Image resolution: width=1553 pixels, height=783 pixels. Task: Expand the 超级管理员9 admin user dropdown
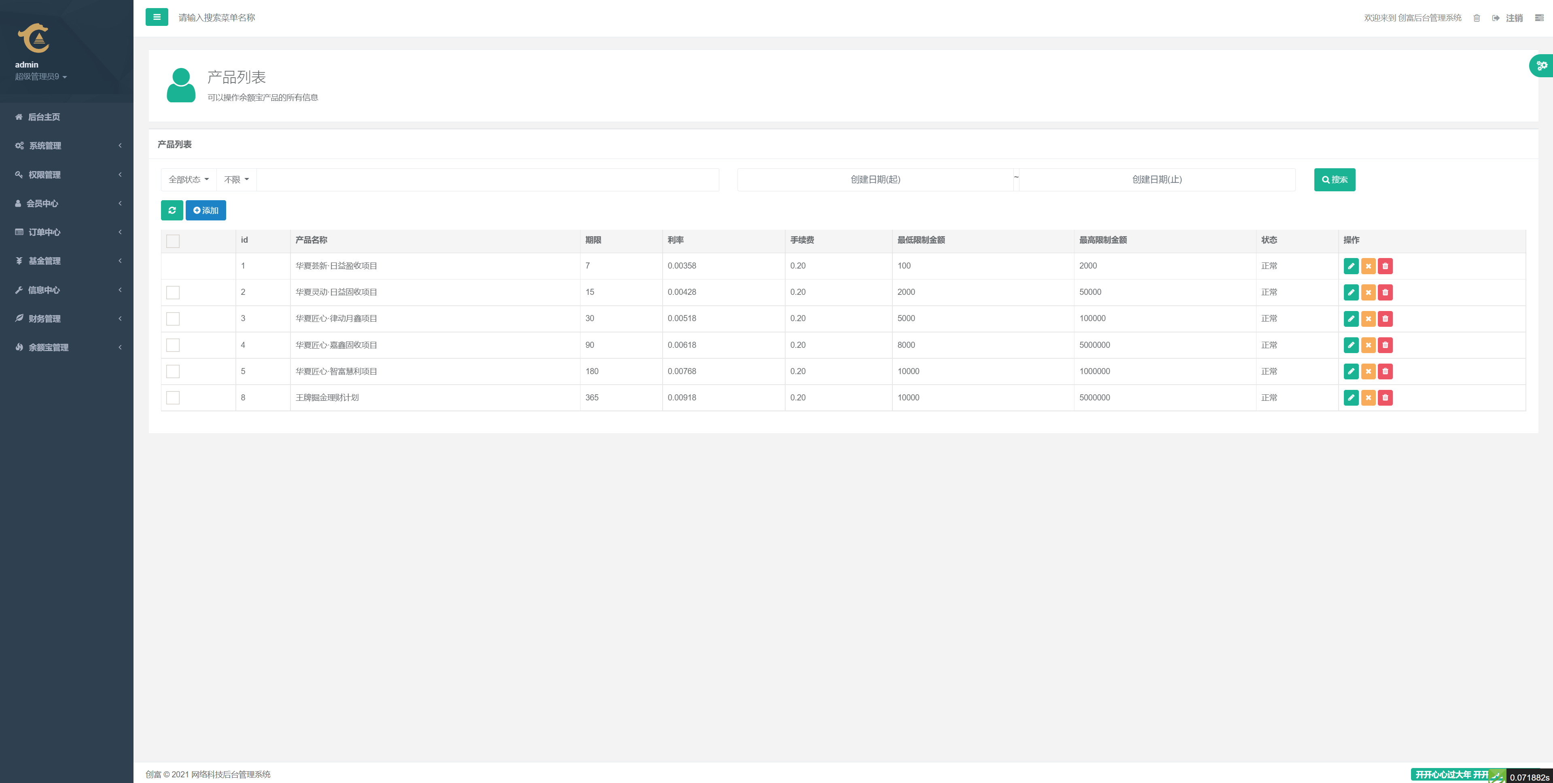[41, 76]
